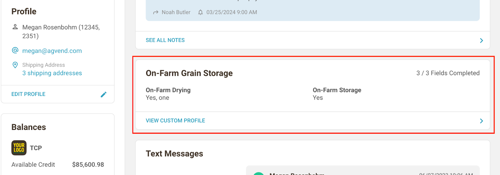Click the 3 / 3 Fields Completed indicator
This screenshot has width=500, height=175.
pyautogui.click(x=448, y=73)
